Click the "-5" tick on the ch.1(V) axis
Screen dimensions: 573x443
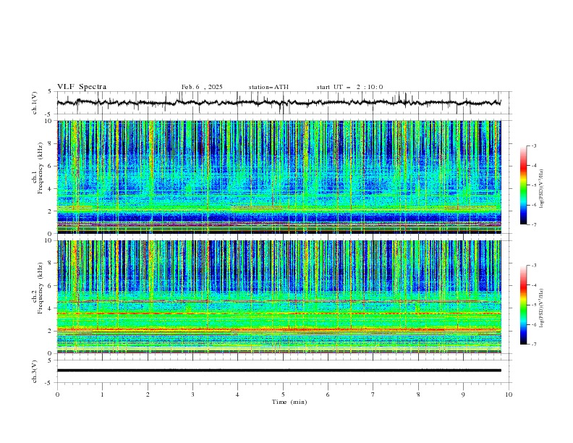point(48,114)
